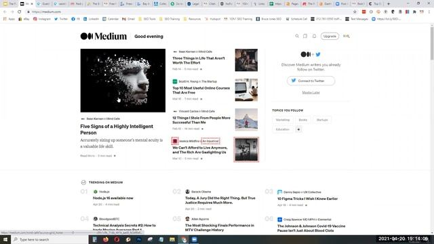
Task: Click the Allen Agorre author avatar
Action: point(187,219)
